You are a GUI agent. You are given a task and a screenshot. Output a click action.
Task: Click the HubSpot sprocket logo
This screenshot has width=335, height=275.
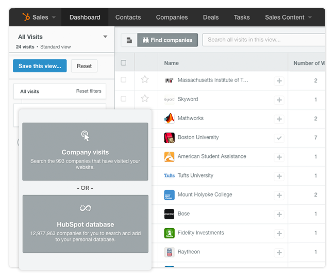(x=26, y=17)
